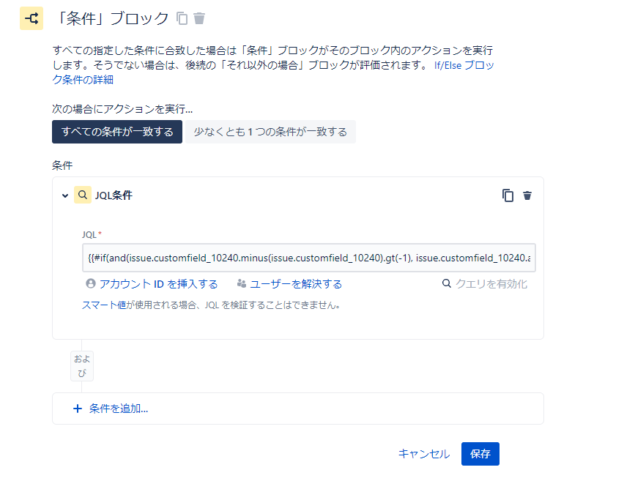
Task: Collapse the JQL条件 section with its chevron
Action: click(64, 195)
